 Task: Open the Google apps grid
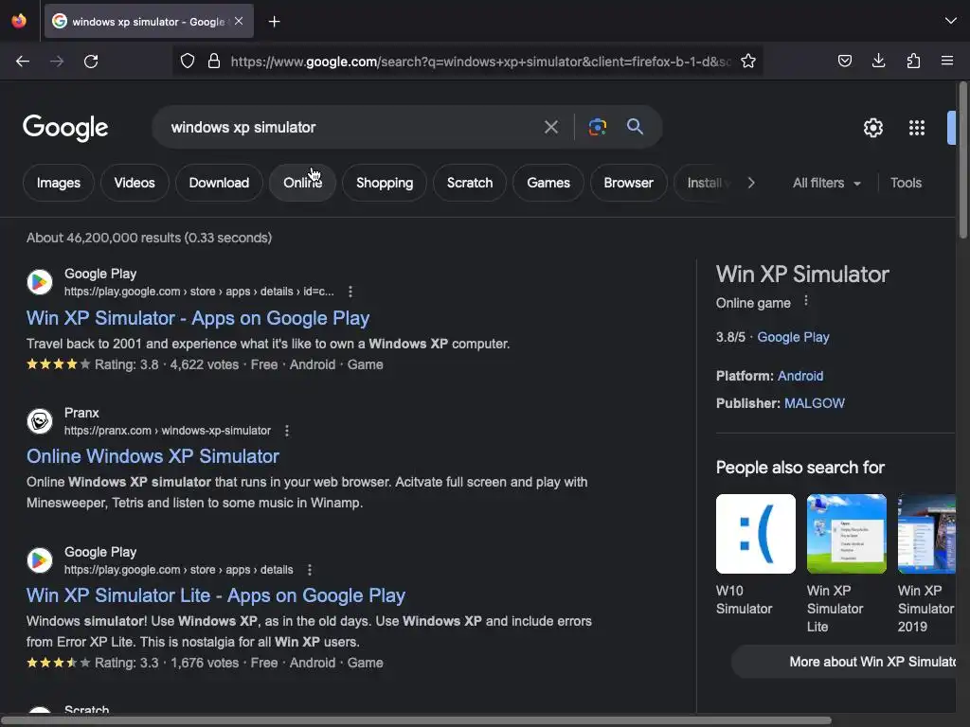point(917,128)
